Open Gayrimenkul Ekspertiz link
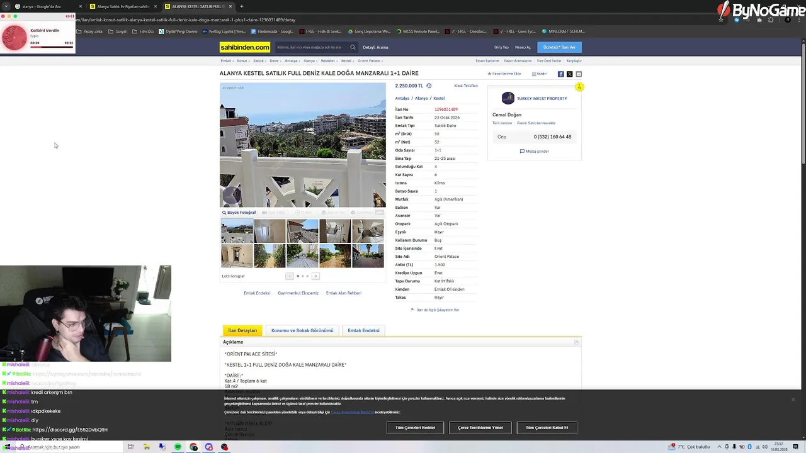The width and height of the screenshot is (806, 453). [298, 293]
